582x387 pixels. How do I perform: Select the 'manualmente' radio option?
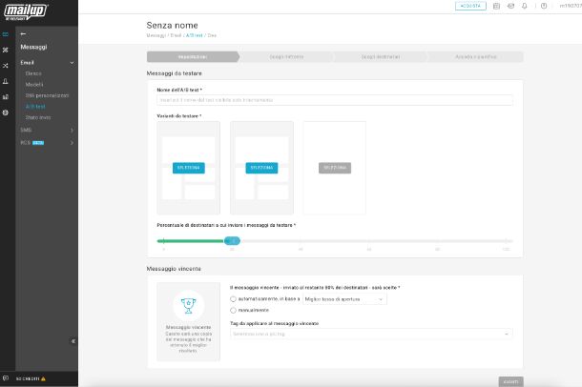tap(234, 310)
